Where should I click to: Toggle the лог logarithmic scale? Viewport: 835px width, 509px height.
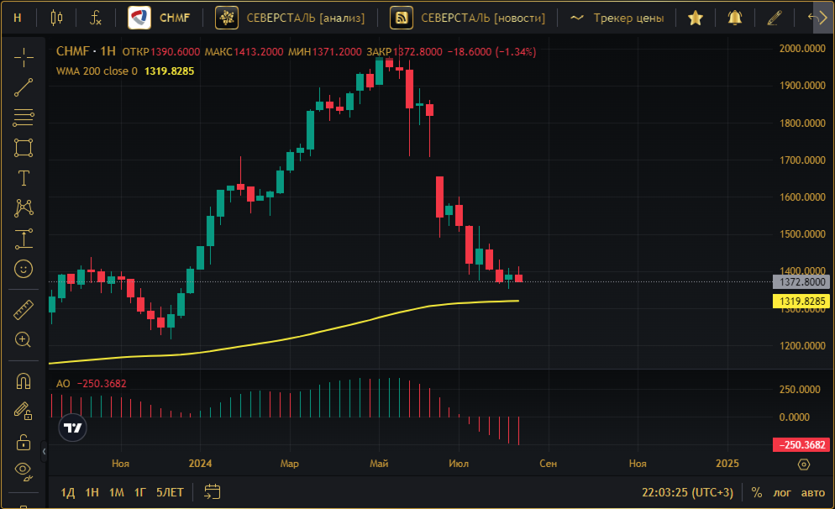tap(782, 492)
